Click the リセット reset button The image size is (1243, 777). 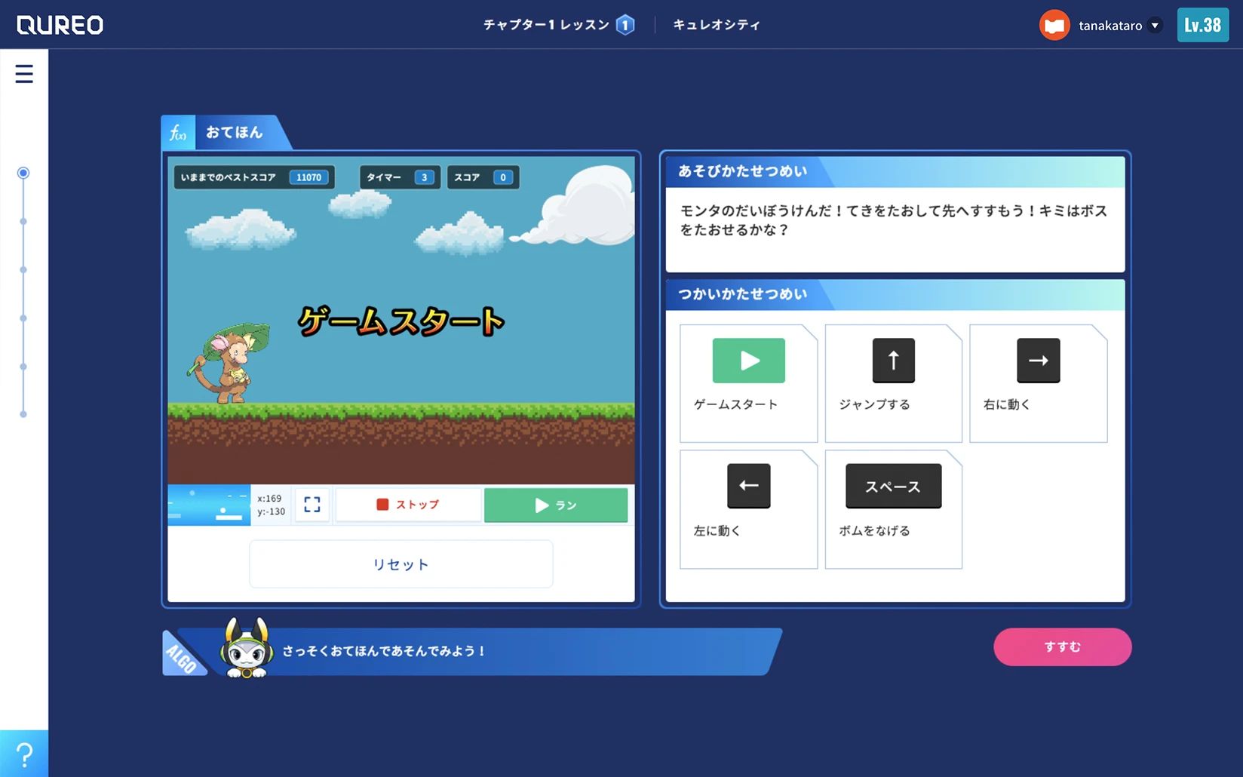[x=401, y=564]
